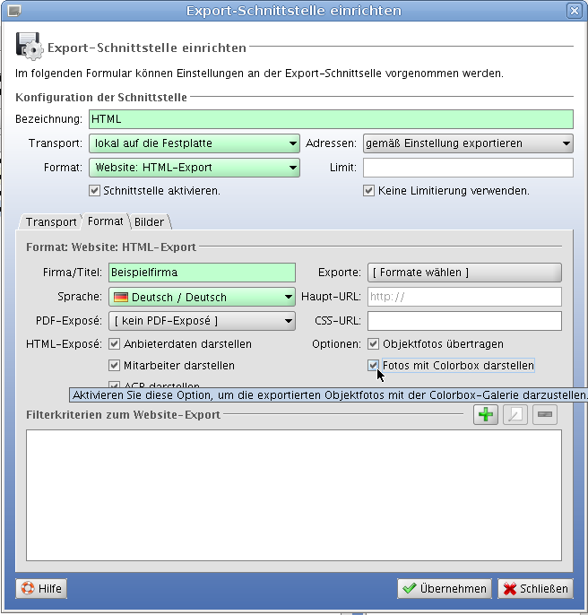
Task: Switch to the Transport tab
Action: pos(51,222)
